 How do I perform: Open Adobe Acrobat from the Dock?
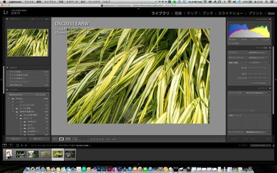(x=79, y=169)
